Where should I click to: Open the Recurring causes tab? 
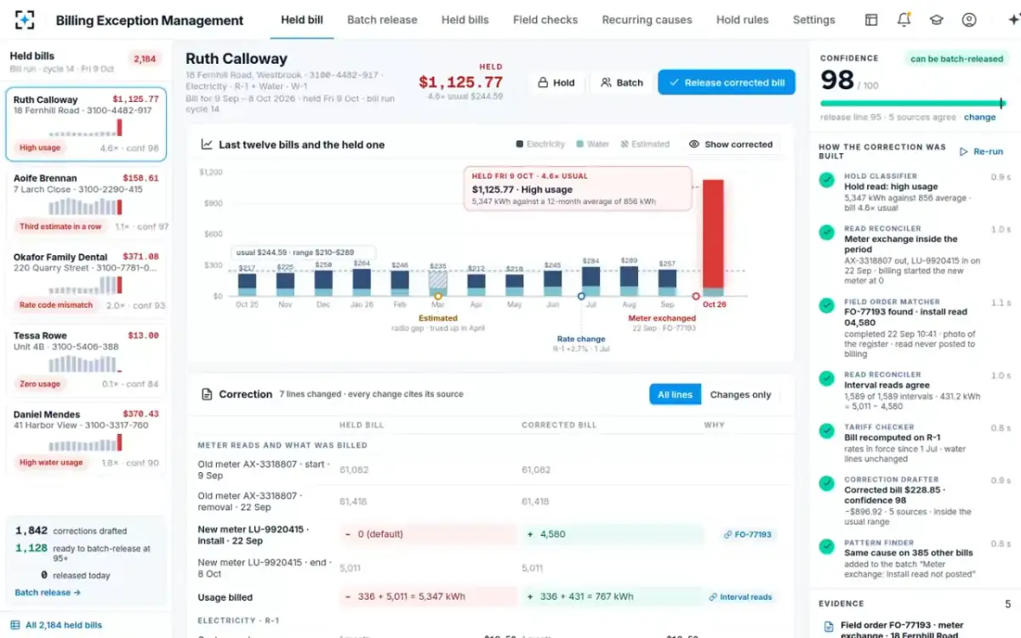coord(647,20)
